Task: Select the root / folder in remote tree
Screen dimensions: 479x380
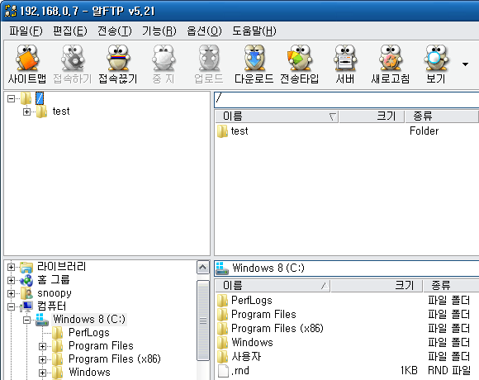Action: tap(40, 98)
